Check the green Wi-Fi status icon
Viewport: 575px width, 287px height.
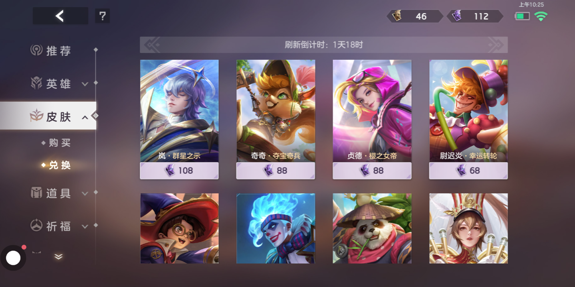(541, 16)
